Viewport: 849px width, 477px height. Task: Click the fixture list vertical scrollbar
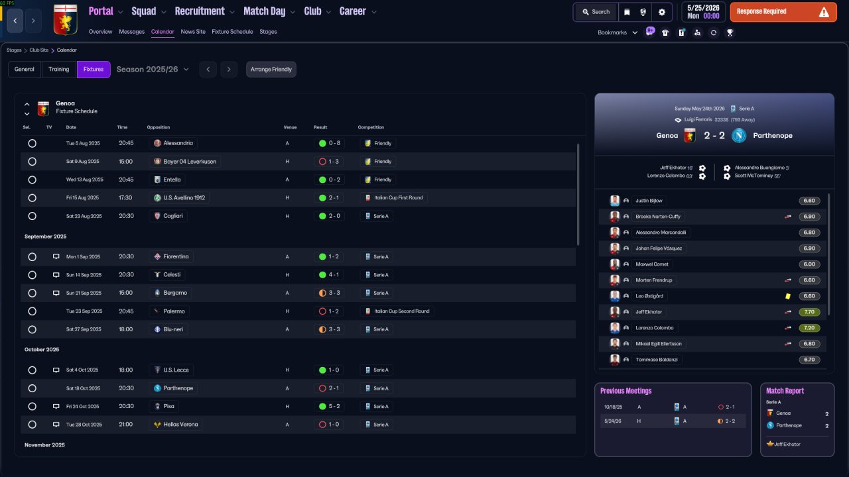(x=578, y=193)
